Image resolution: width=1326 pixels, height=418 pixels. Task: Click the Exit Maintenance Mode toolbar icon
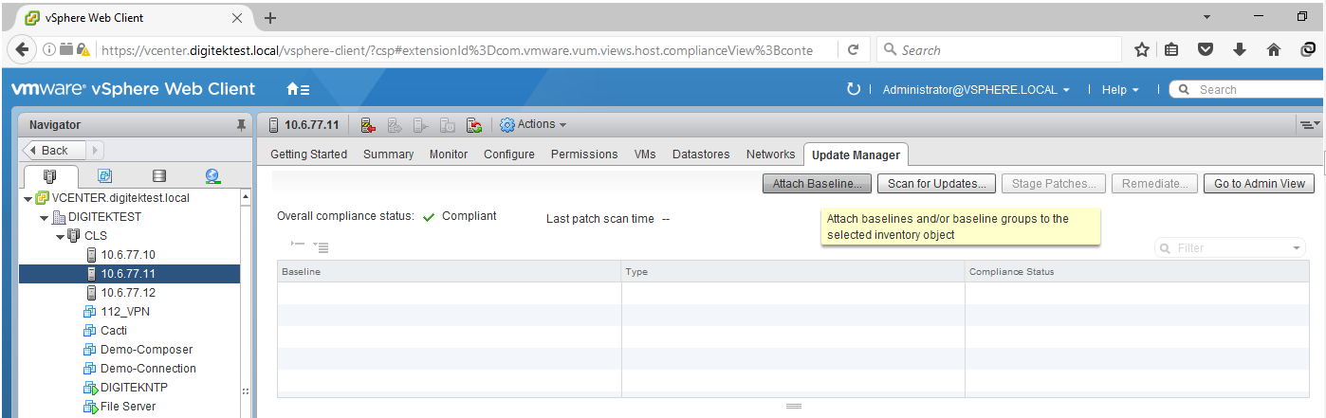(396, 125)
